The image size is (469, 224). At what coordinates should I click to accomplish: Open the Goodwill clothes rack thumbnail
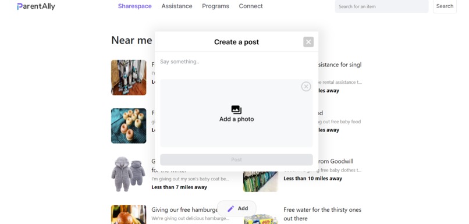point(261,182)
